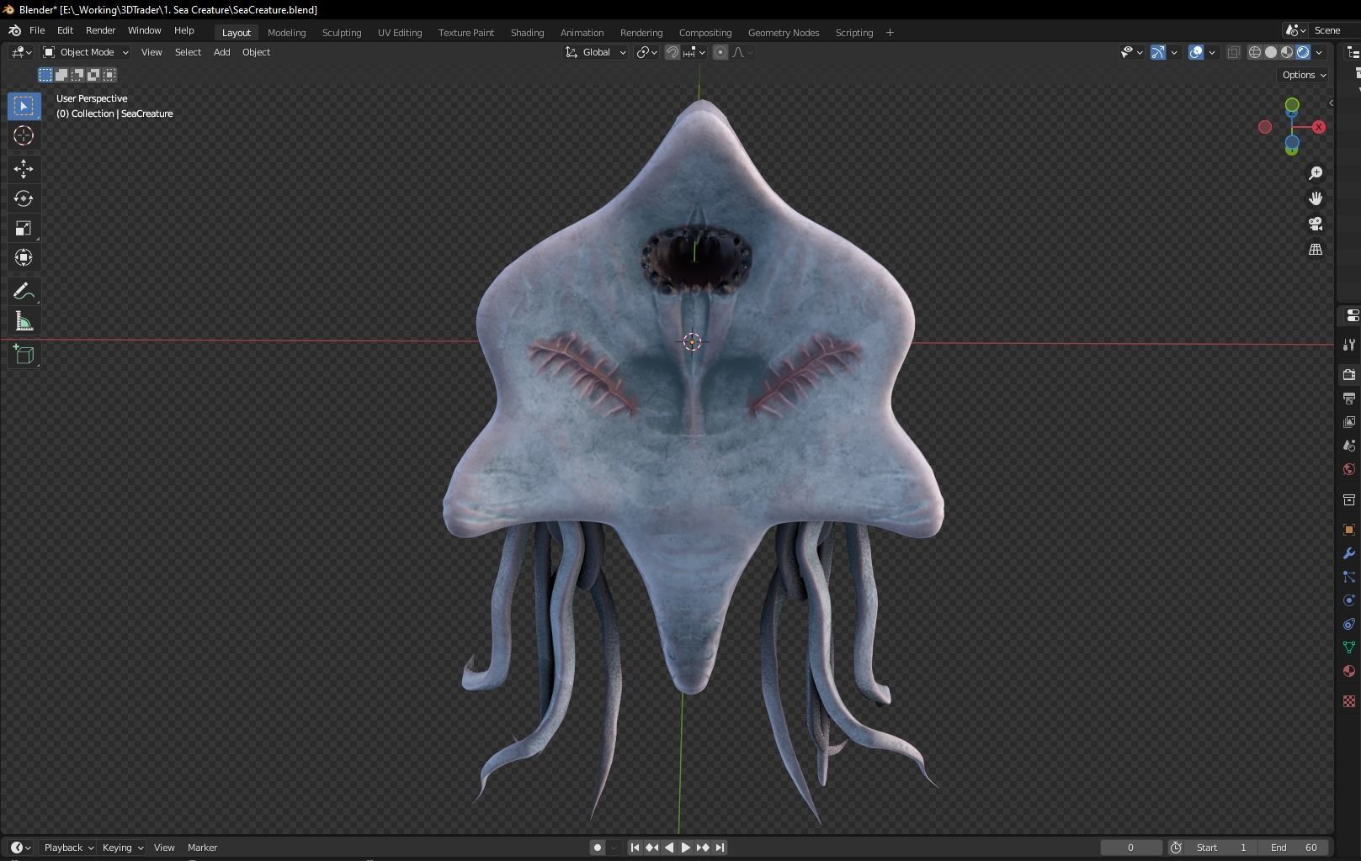Screen dimensions: 1361x861
Task: Open the Playback dropdown in timeline
Action: click(x=68, y=848)
